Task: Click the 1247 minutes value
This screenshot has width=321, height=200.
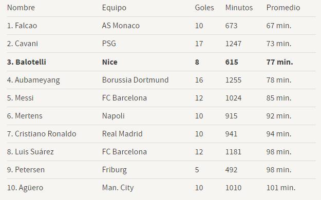Action: click(233, 44)
